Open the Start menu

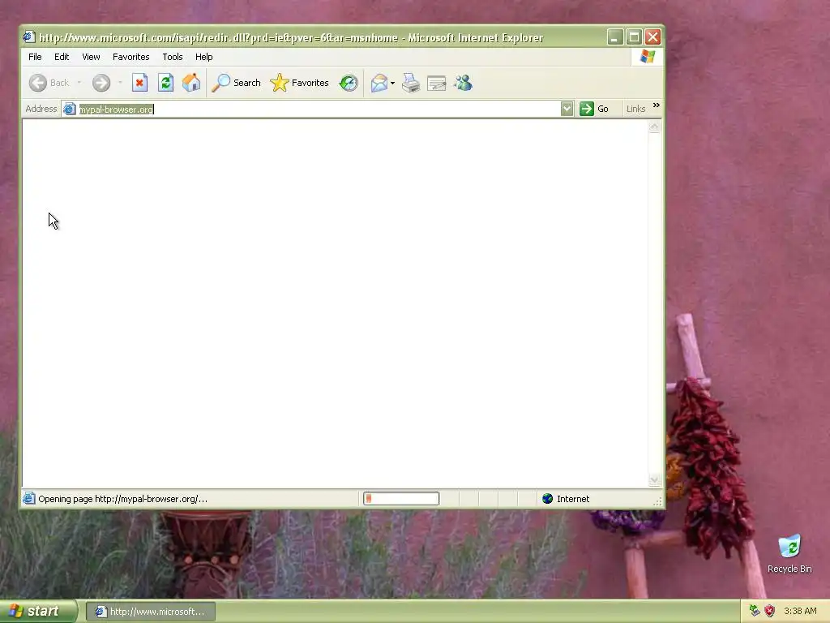tap(38, 612)
